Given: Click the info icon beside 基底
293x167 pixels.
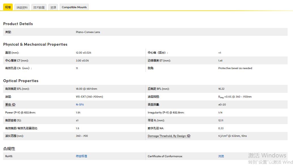Looking at the screenshot, I should tap(14, 105).
